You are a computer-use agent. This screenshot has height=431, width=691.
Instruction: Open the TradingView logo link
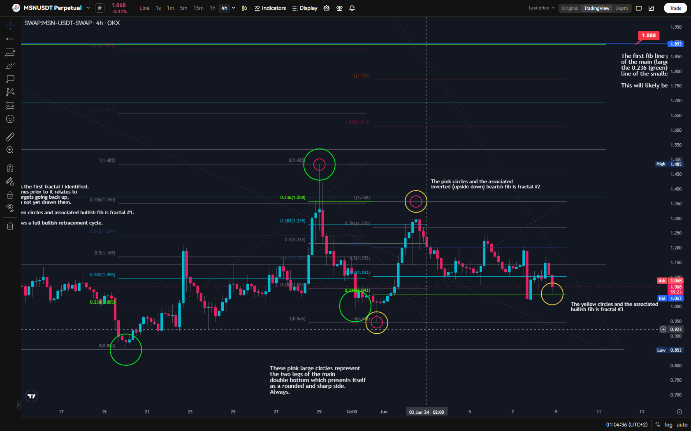point(32,396)
